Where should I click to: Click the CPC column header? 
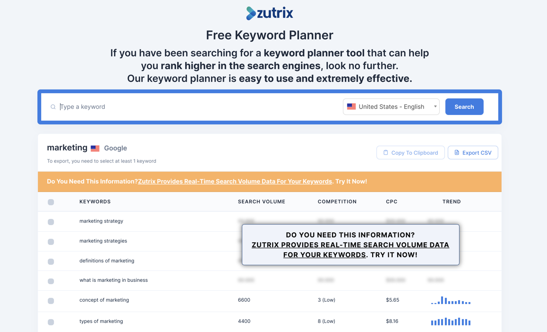[392, 202]
